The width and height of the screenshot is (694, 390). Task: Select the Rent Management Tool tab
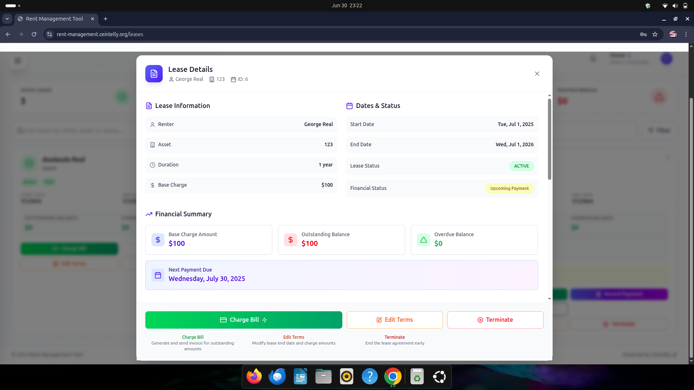pyautogui.click(x=54, y=19)
